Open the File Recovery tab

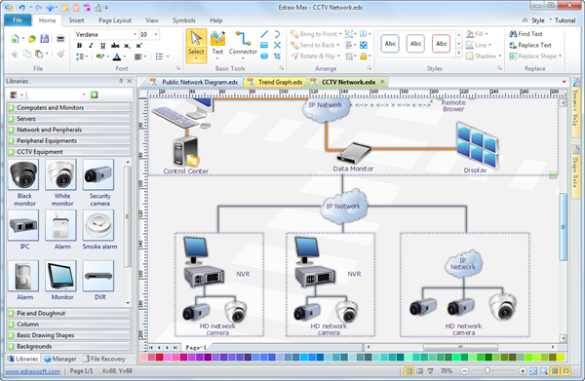104,359
